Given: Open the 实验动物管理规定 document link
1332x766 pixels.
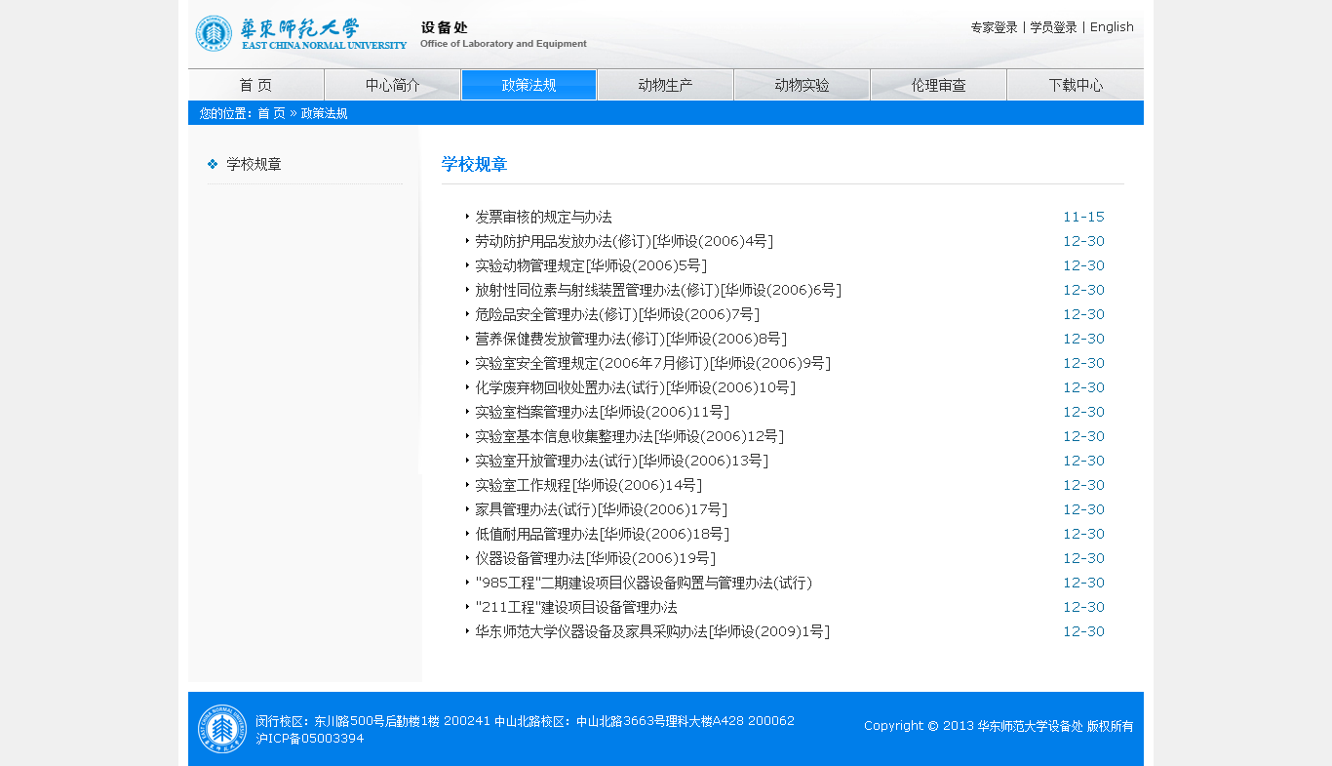Looking at the screenshot, I should tap(590, 265).
